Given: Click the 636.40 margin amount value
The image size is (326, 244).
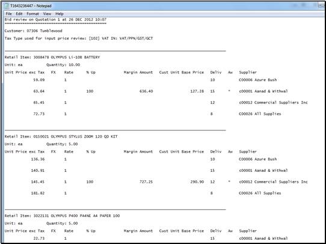Looking at the screenshot, I should click(x=146, y=91).
